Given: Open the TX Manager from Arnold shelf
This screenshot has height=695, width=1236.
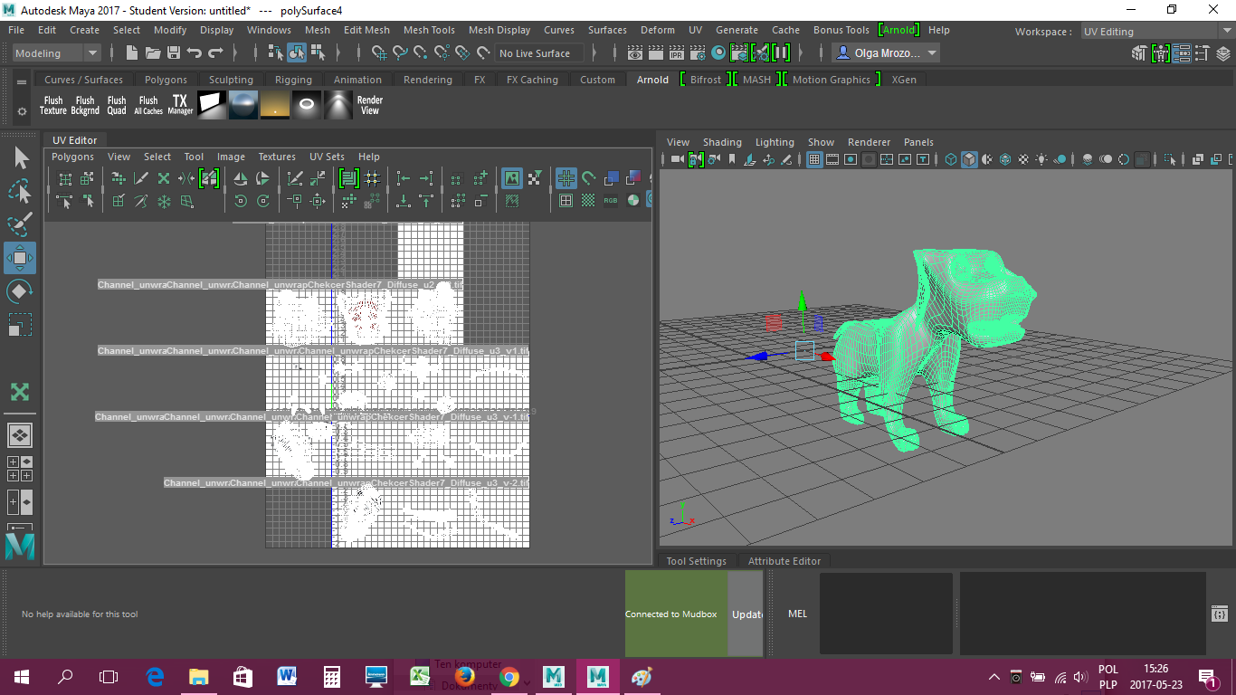Looking at the screenshot, I should pyautogui.click(x=179, y=104).
